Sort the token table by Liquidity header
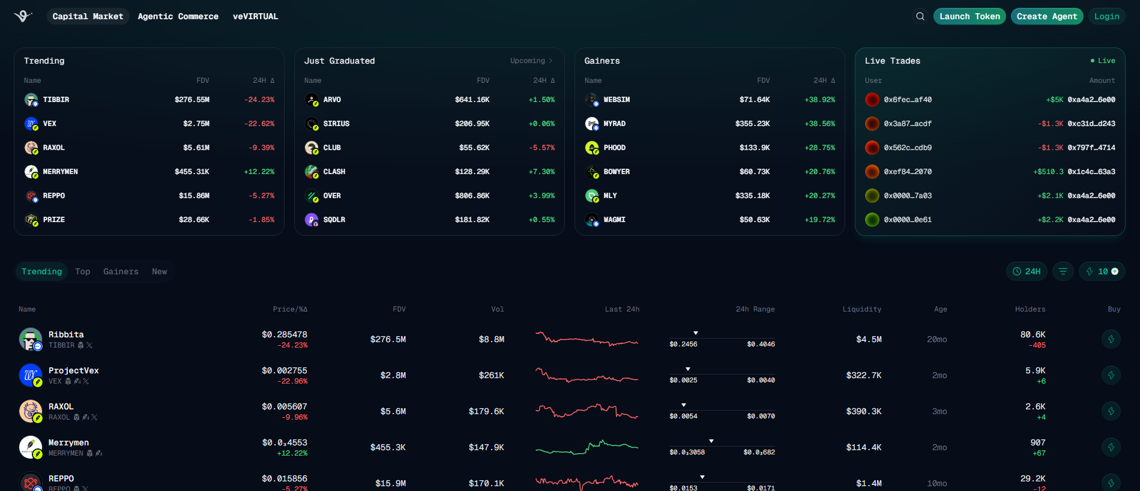 tap(862, 309)
